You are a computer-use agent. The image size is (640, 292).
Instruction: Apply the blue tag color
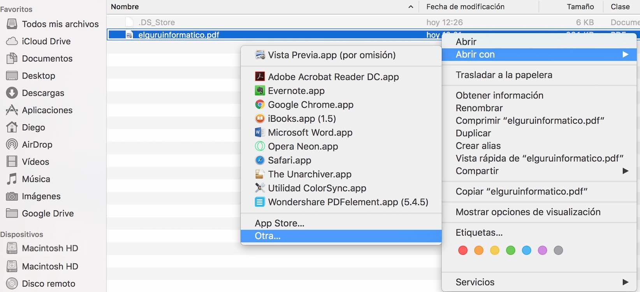(x=527, y=250)
